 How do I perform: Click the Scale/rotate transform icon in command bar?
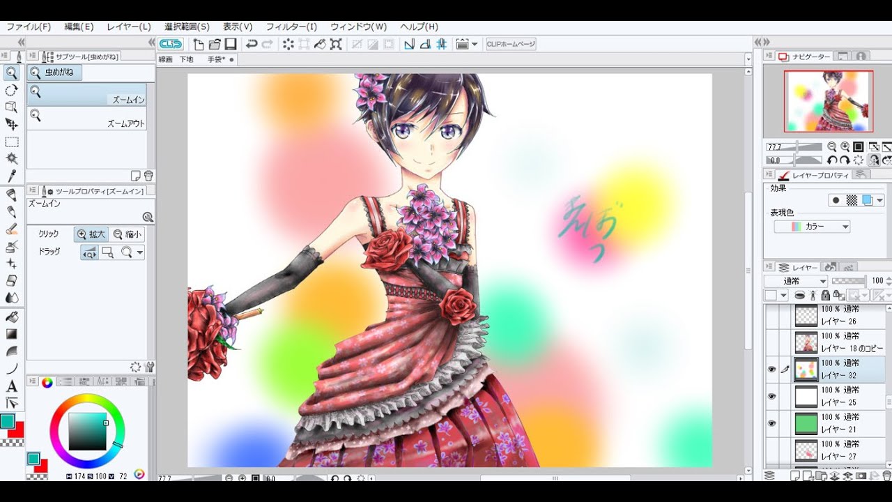coord(336,44)
